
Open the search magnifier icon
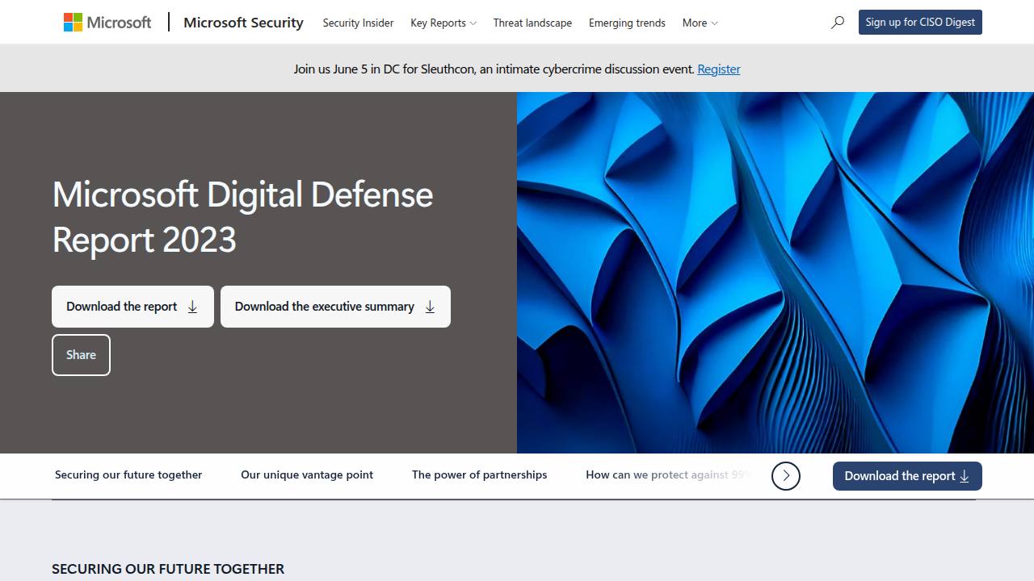click(x=838, y=23)
